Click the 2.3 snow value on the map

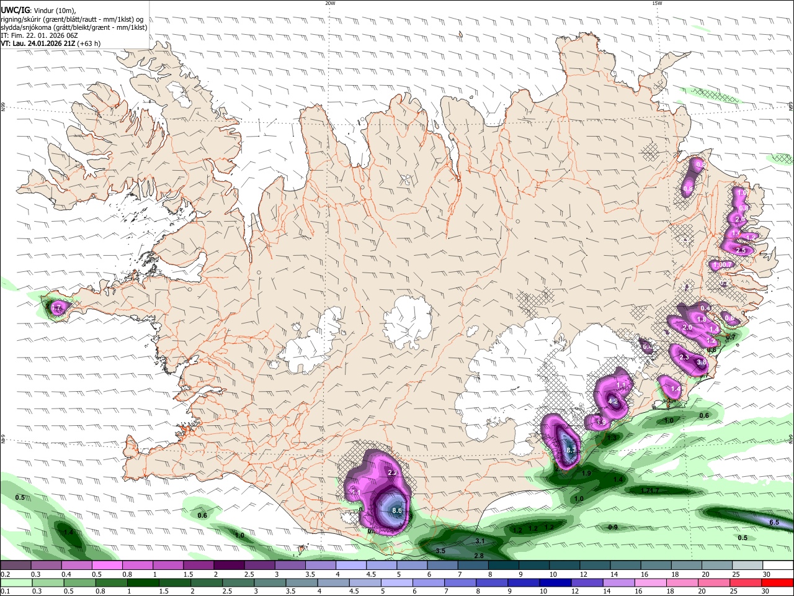coord(684,358)
